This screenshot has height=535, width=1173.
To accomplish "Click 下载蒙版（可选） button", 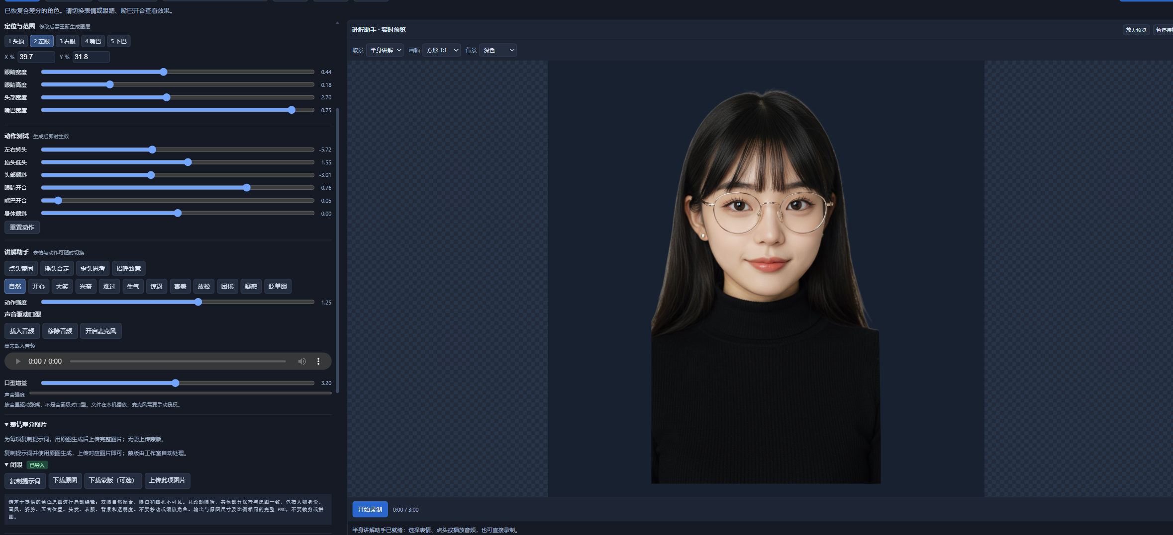I will 113,481.
